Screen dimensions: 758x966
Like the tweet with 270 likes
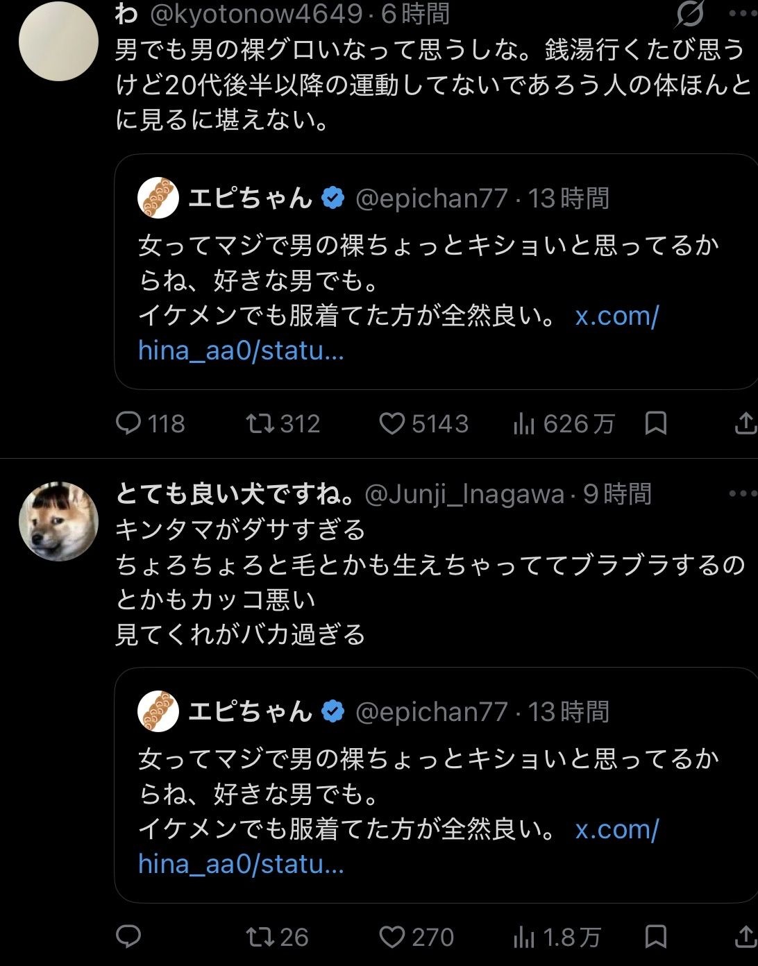point(392,937)
